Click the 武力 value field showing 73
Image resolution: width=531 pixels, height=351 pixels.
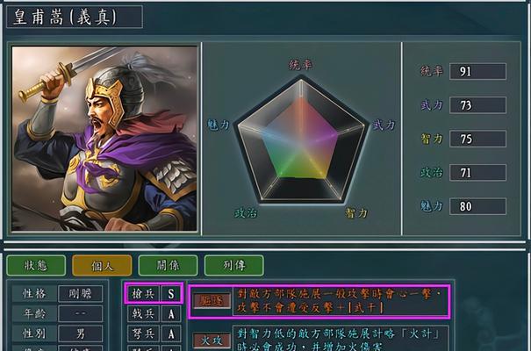click(x=477, y=105)
